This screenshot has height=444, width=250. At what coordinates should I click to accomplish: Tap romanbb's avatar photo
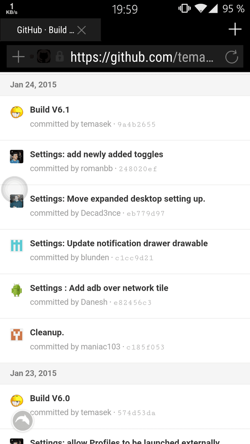(17, 157)
